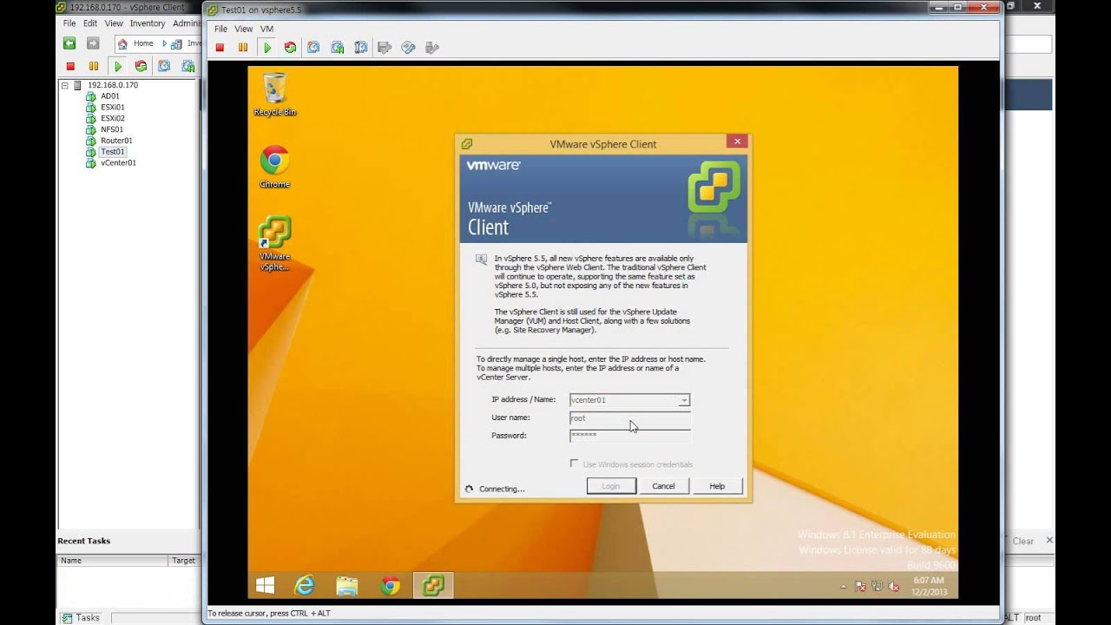Click the CD/DVD connect icon in console toolbar
Viewport: 1111px width, 625px height.
408,48
